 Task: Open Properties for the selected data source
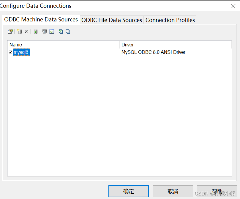pos(10,32)
